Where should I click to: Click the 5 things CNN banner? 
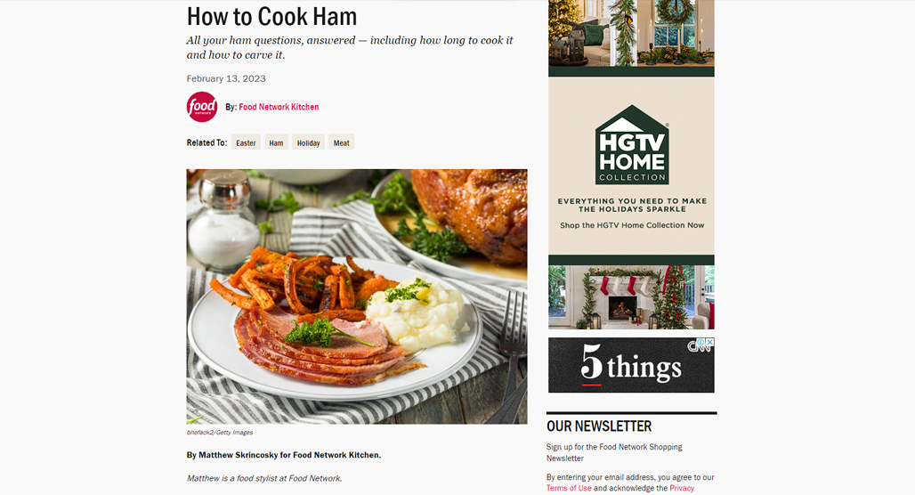point(631,365)
